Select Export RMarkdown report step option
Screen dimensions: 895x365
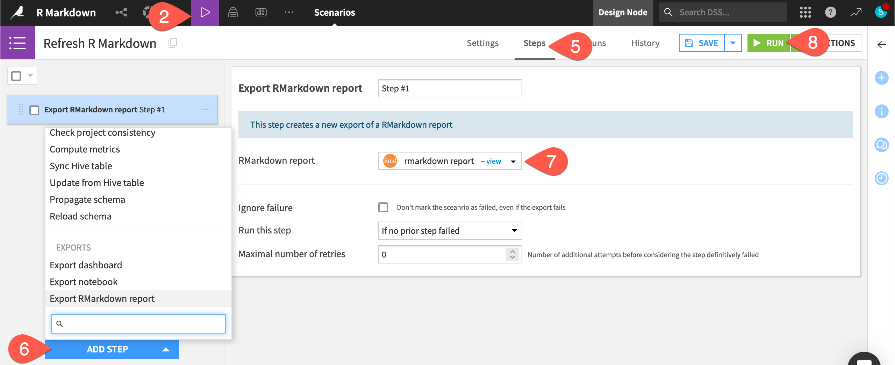tap(138, 299)
